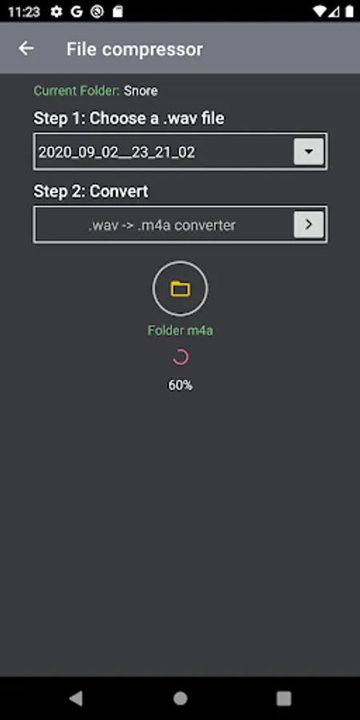Tap the 11:23 clock in status bar
This screenshot has height=720, width=360.
pos(24,12)
